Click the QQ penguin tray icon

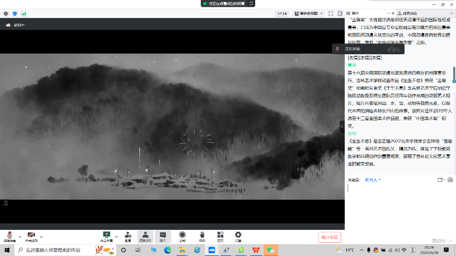[x=376, y=250]
